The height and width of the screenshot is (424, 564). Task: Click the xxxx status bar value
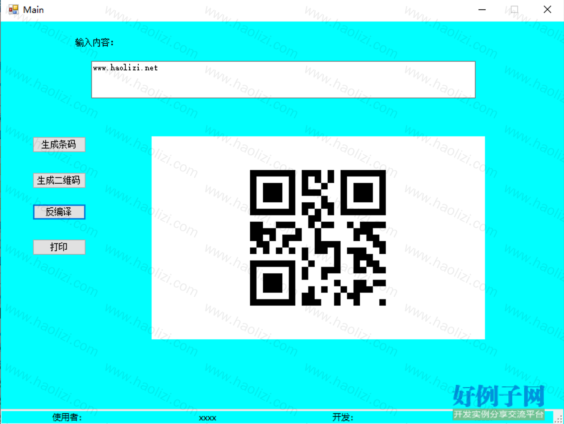[208, 418]
